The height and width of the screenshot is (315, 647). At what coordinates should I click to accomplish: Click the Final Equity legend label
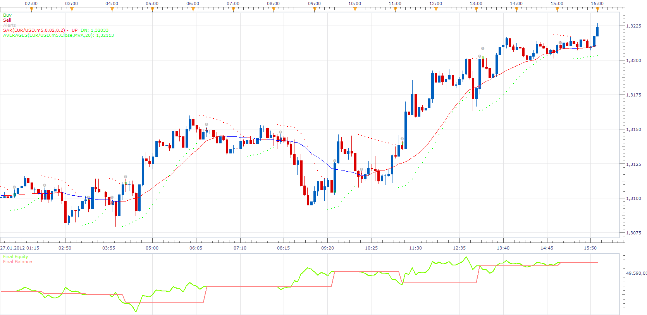(15, 256)
